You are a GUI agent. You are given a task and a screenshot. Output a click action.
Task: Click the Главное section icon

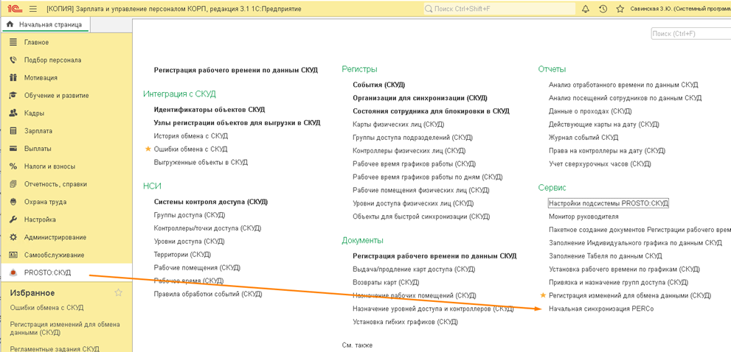[x=13, y=43]
